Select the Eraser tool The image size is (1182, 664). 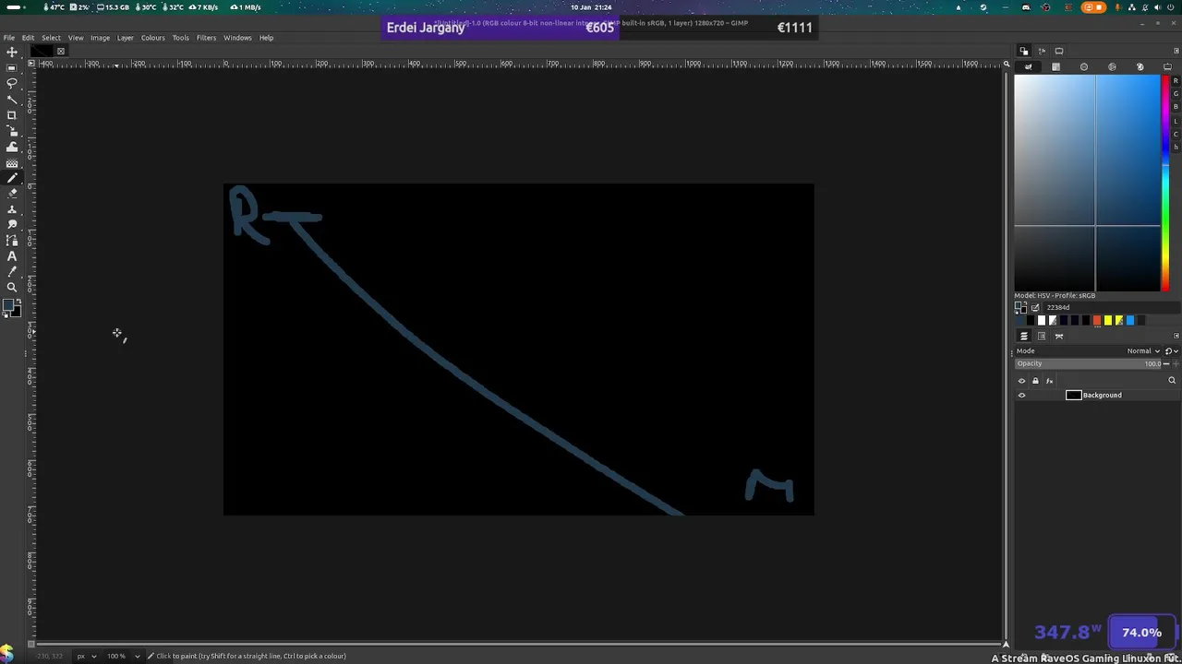click(x=12, y=194)
